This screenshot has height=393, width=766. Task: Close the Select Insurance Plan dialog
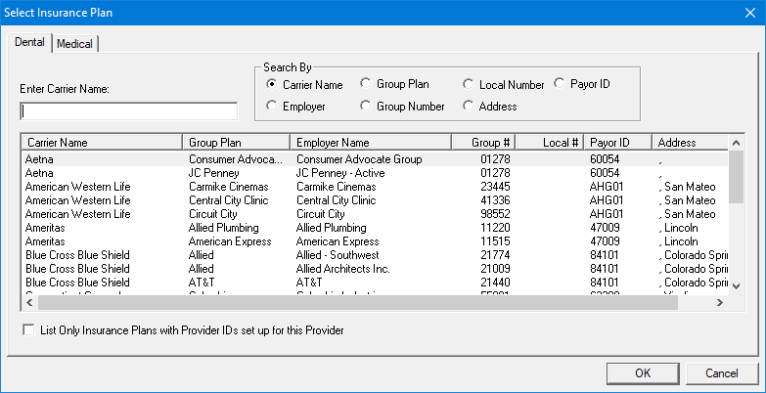[x=748, y=13]
